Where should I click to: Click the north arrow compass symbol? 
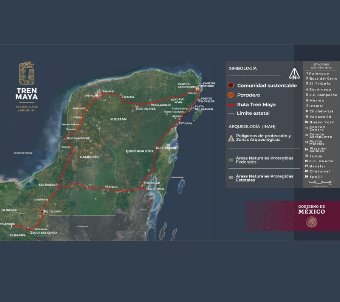pyautogui.click(x=294, y=74)
